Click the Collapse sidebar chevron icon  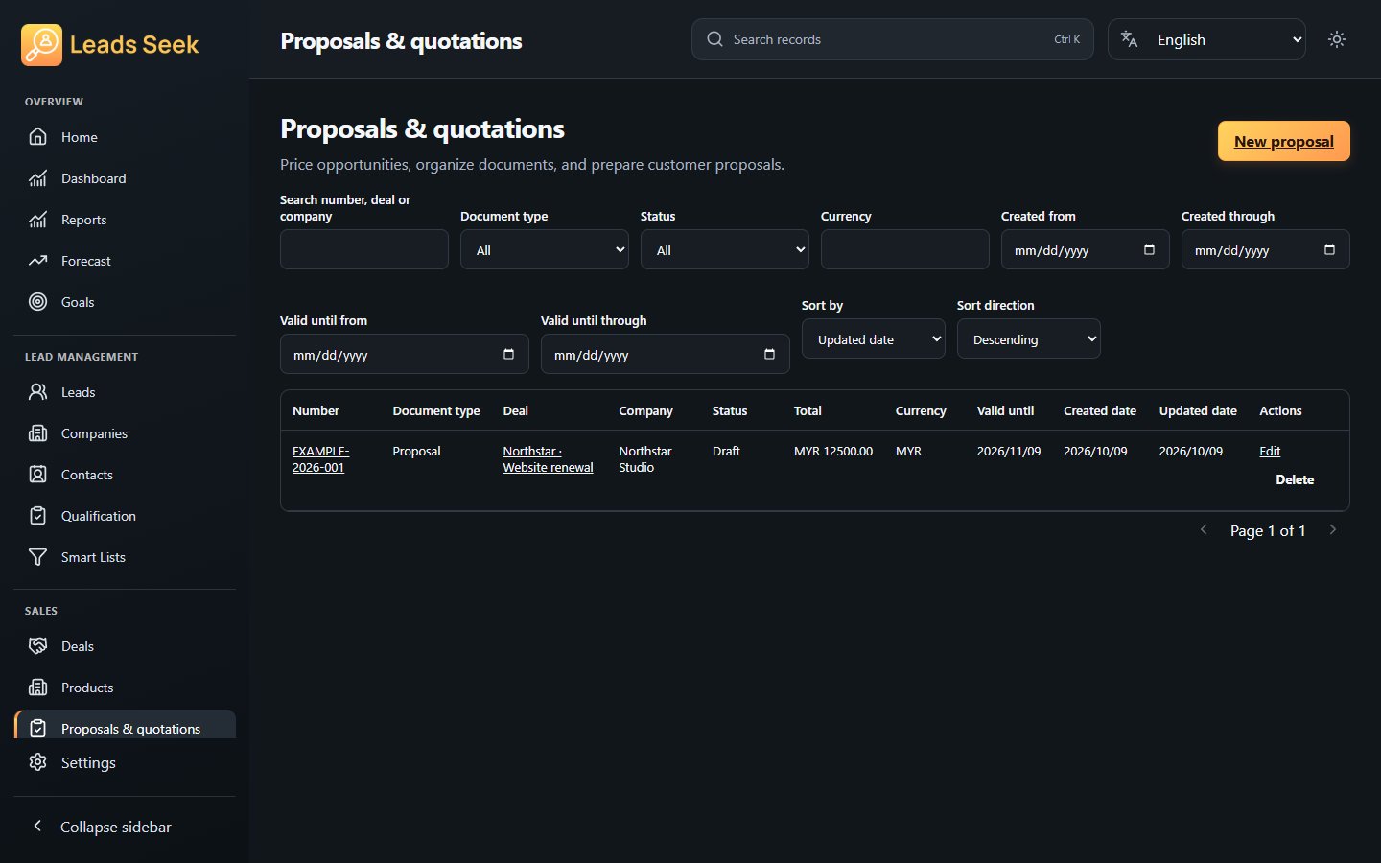tap(37, 826)
